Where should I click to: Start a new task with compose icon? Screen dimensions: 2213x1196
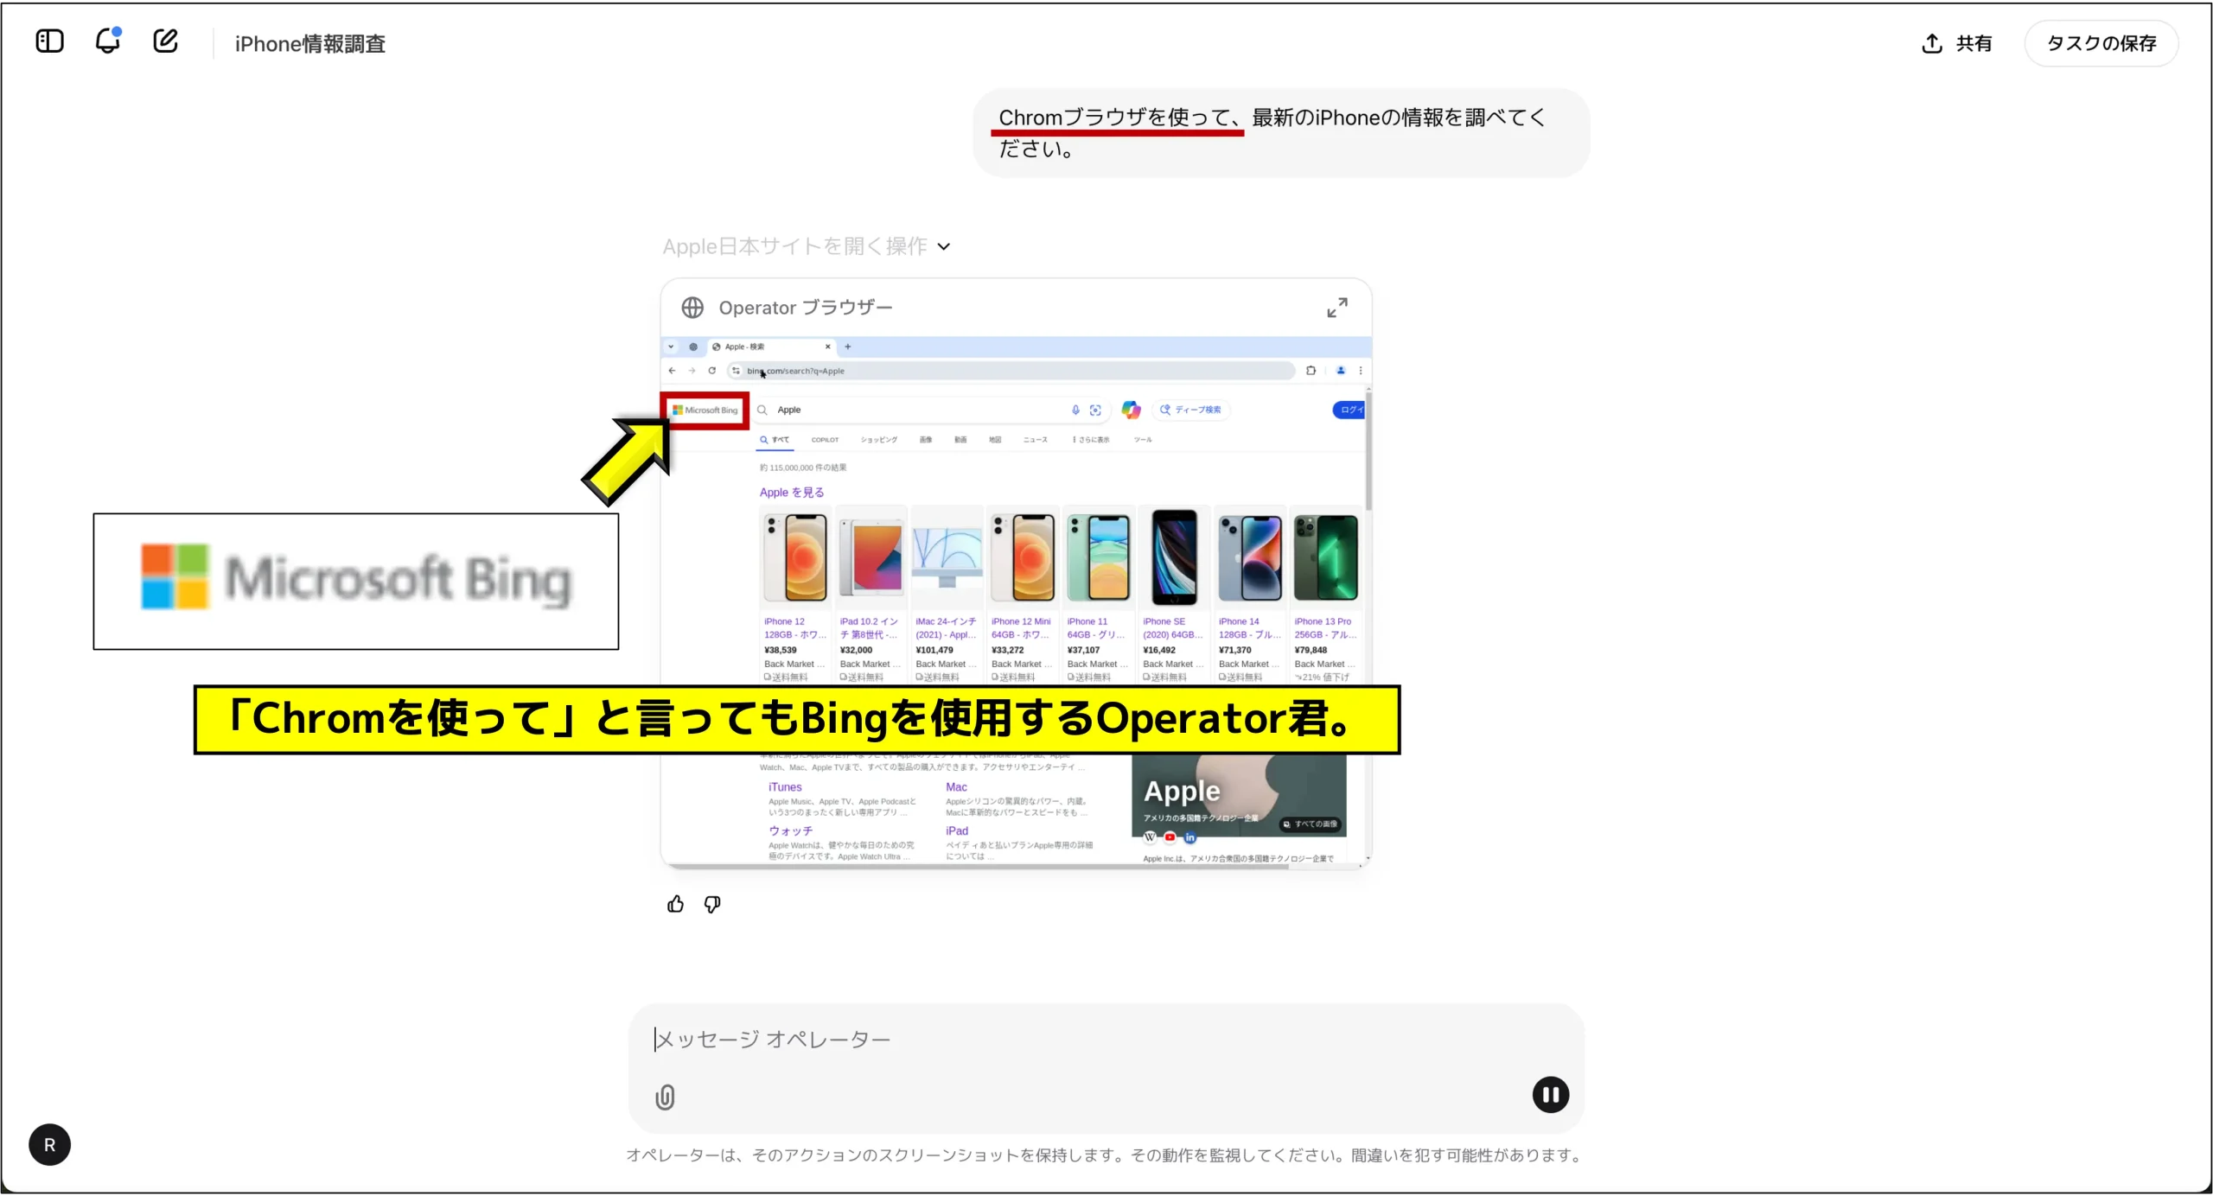pos(165,41)
